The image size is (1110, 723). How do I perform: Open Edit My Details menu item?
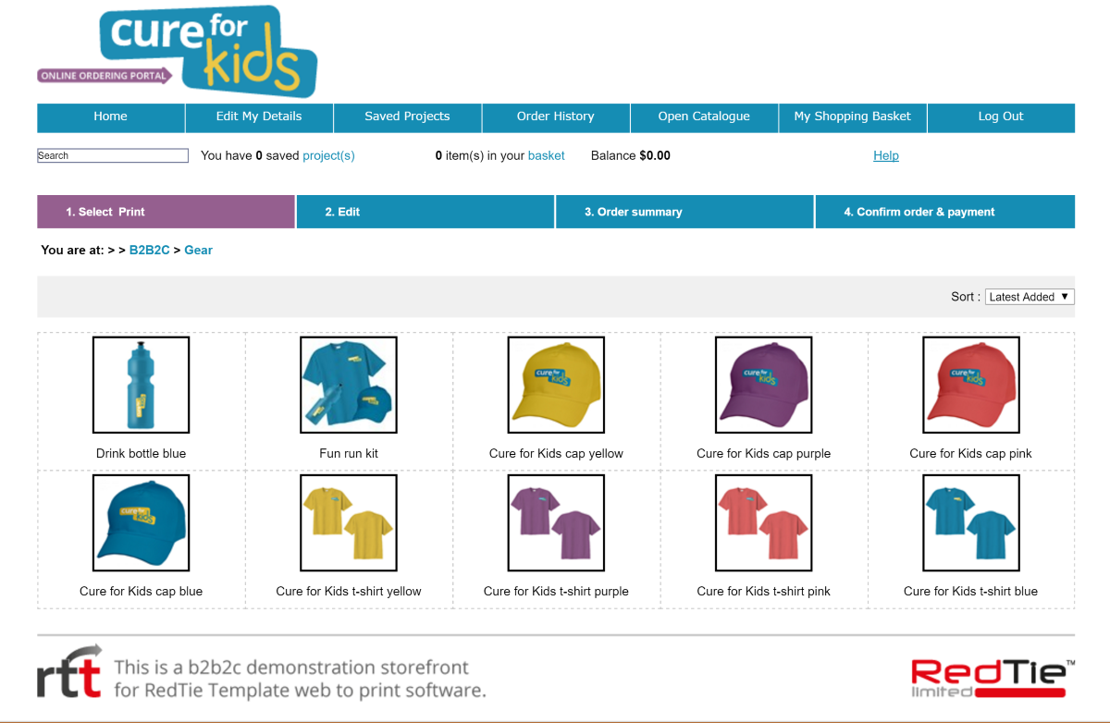pos(259,116)
